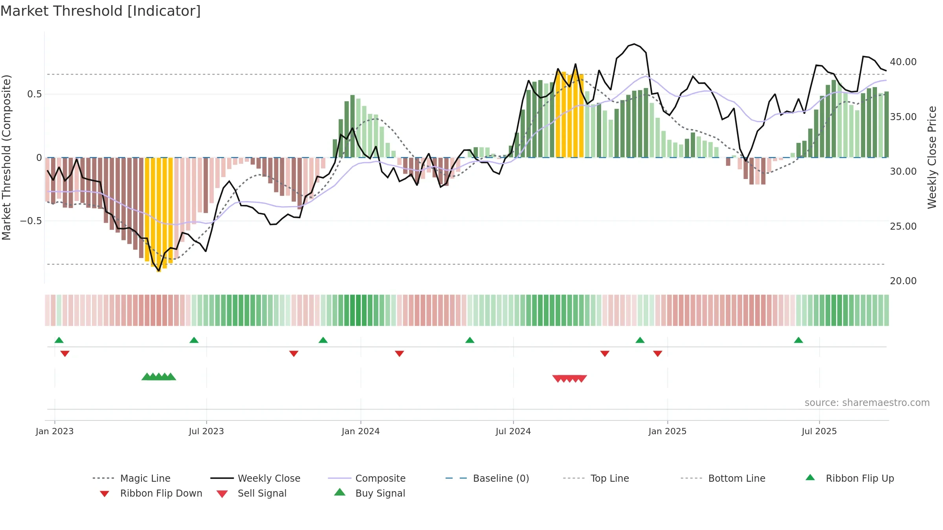Click the 'Jul 2025' x-axis label
The width and height of the screenshot is (943, 530).
[819, 431]
